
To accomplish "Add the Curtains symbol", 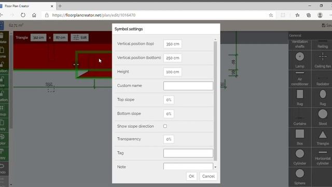I will click(x=300, y=117).
